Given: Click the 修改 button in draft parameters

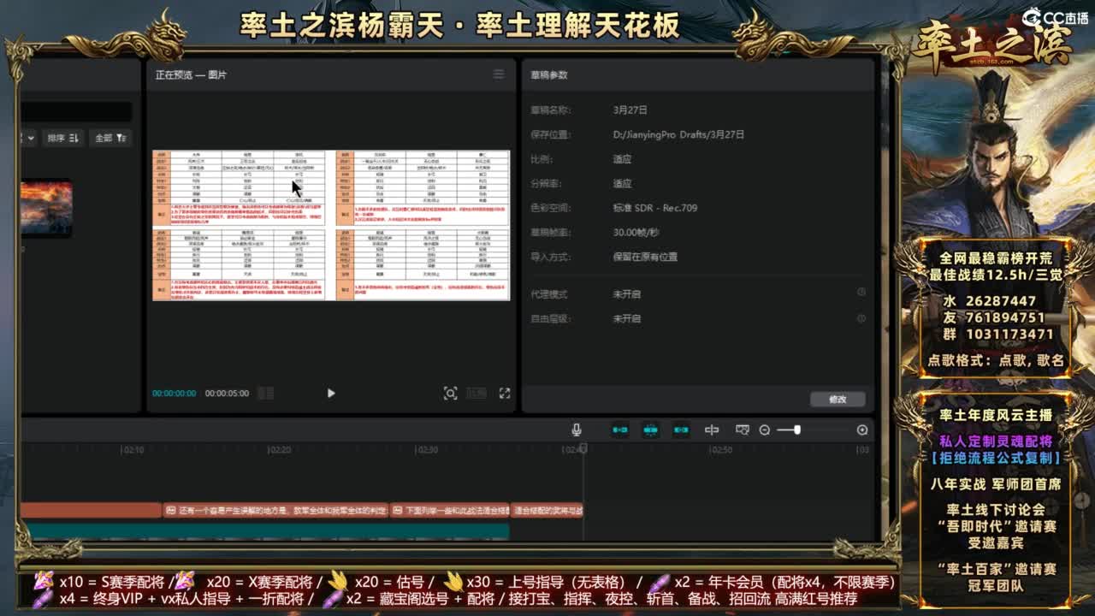Looking at the screenshot, I should (838, 400).
